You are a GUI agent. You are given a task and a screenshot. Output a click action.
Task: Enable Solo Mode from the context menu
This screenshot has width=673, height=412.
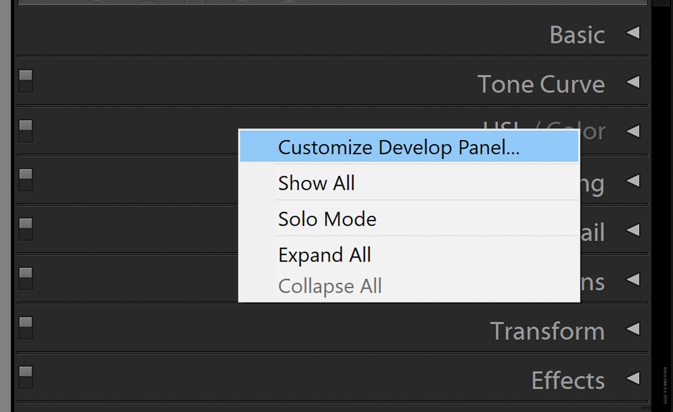(327, 219)
